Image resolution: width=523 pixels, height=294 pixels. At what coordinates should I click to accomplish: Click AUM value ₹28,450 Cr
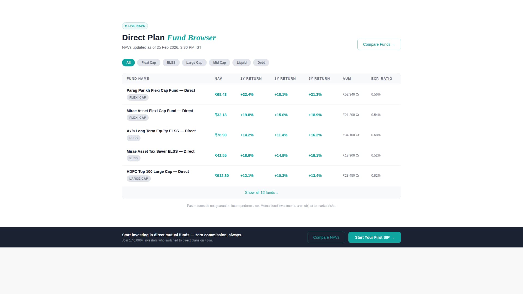(351, 176)
